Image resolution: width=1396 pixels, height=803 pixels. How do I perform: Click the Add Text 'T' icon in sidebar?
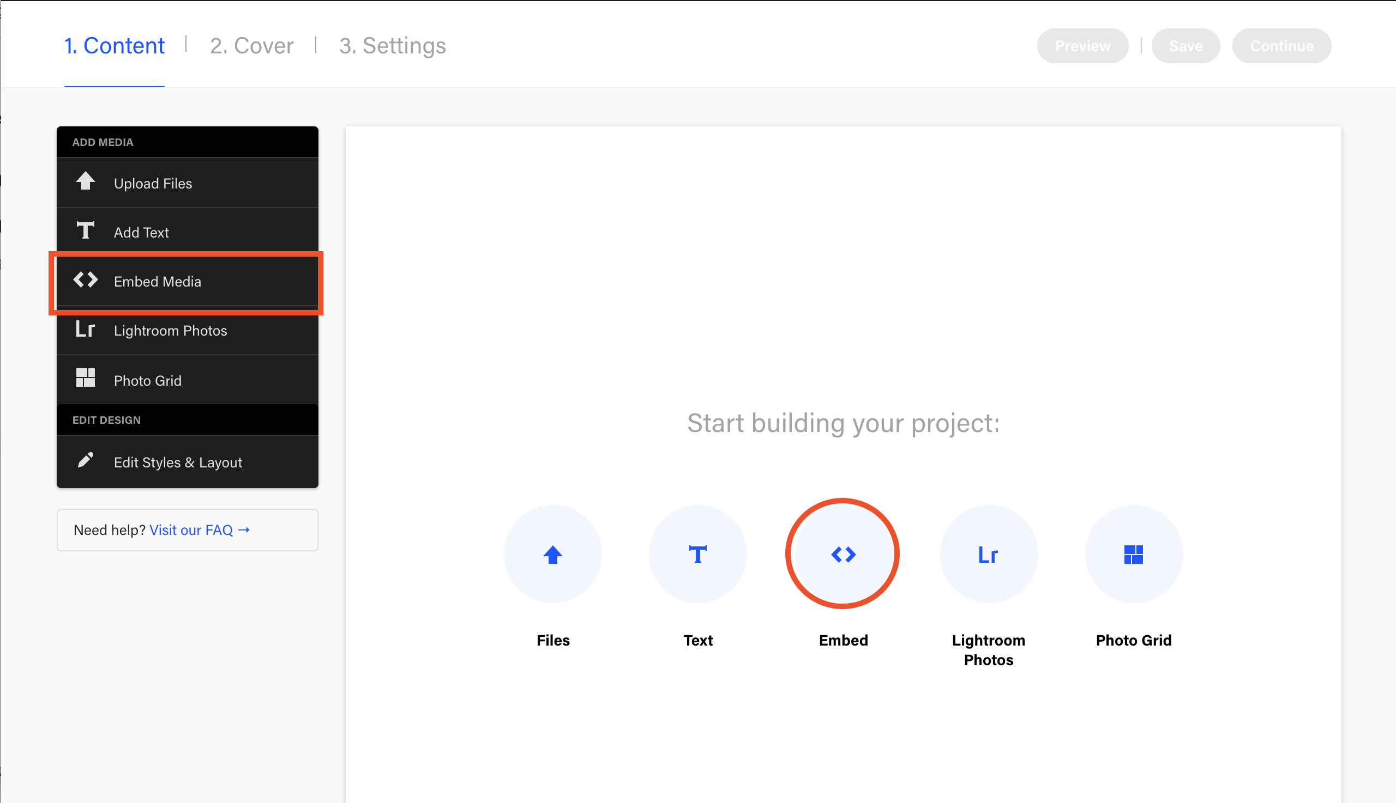pyautogui.click(x=86, y=230)
